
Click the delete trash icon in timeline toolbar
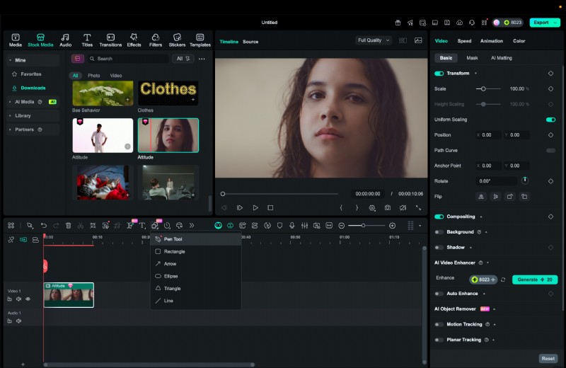69,225
